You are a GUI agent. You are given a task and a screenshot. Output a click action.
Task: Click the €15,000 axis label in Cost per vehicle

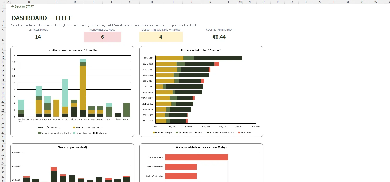(x=206, y=127)
